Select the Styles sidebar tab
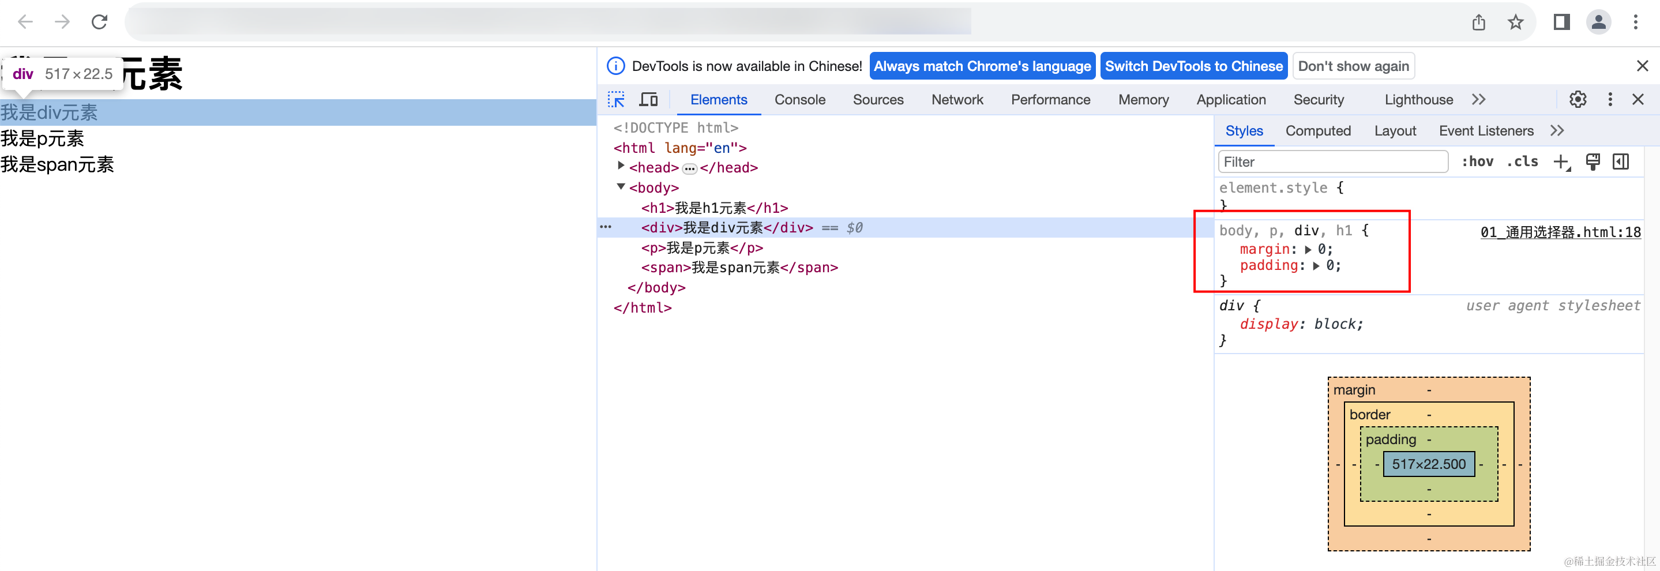1660x571 pixels. (x=1244, y=131)
